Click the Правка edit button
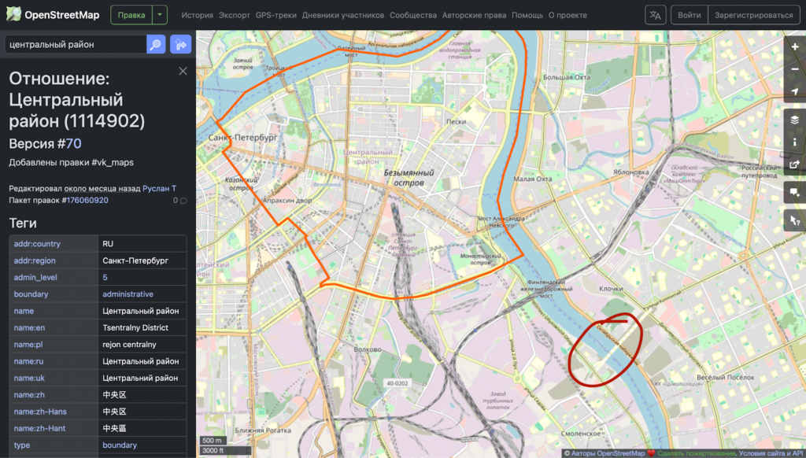Image resolution: width=806 pixels, height=458 pixels. 131,15
